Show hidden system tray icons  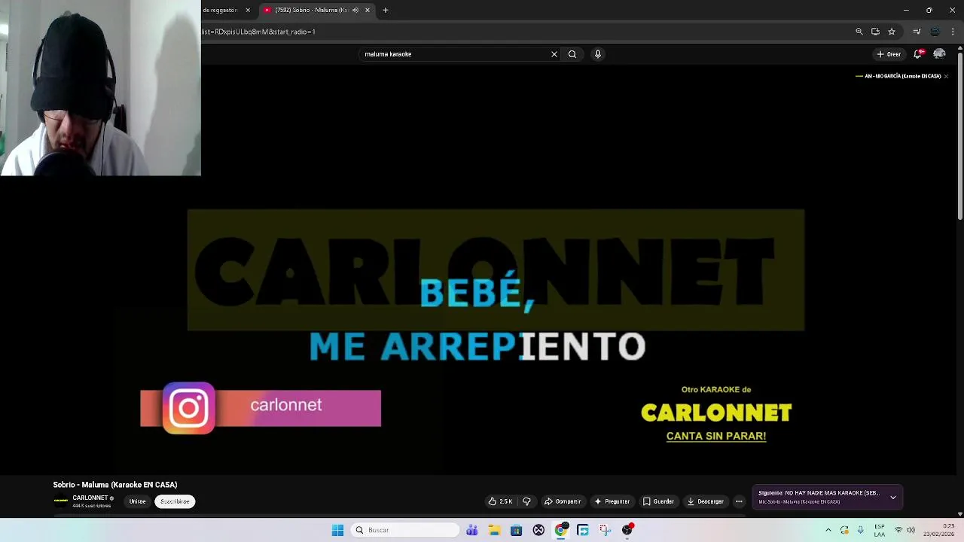tap(828, 530)
